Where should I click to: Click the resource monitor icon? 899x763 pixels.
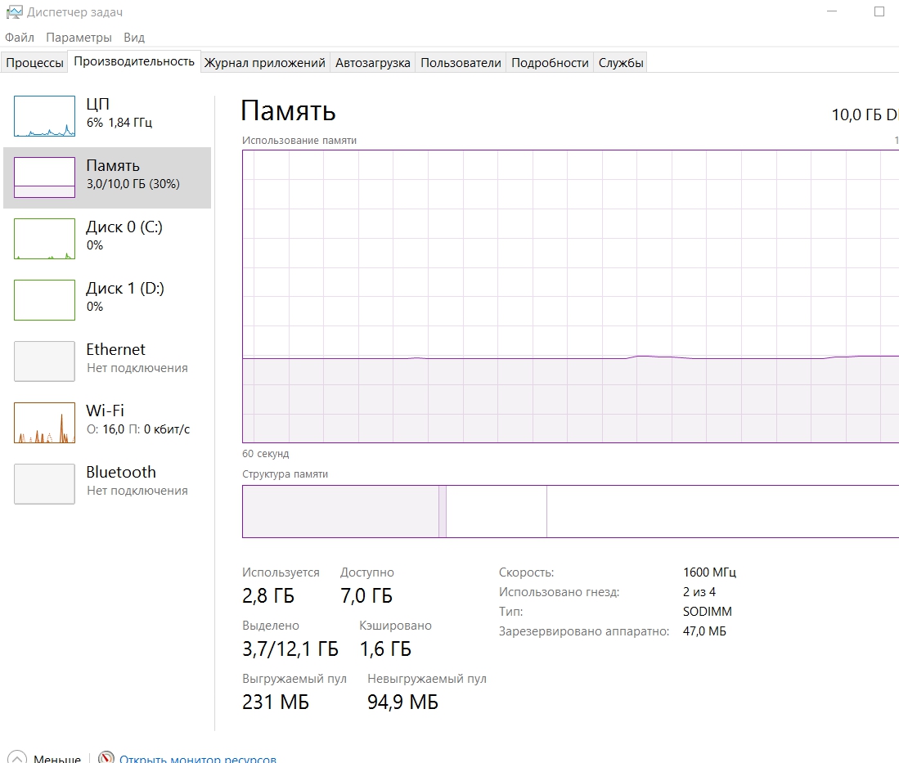pyautogui.click(x=106, y=758)
